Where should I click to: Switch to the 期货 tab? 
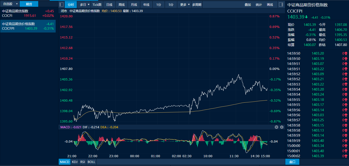29,4
